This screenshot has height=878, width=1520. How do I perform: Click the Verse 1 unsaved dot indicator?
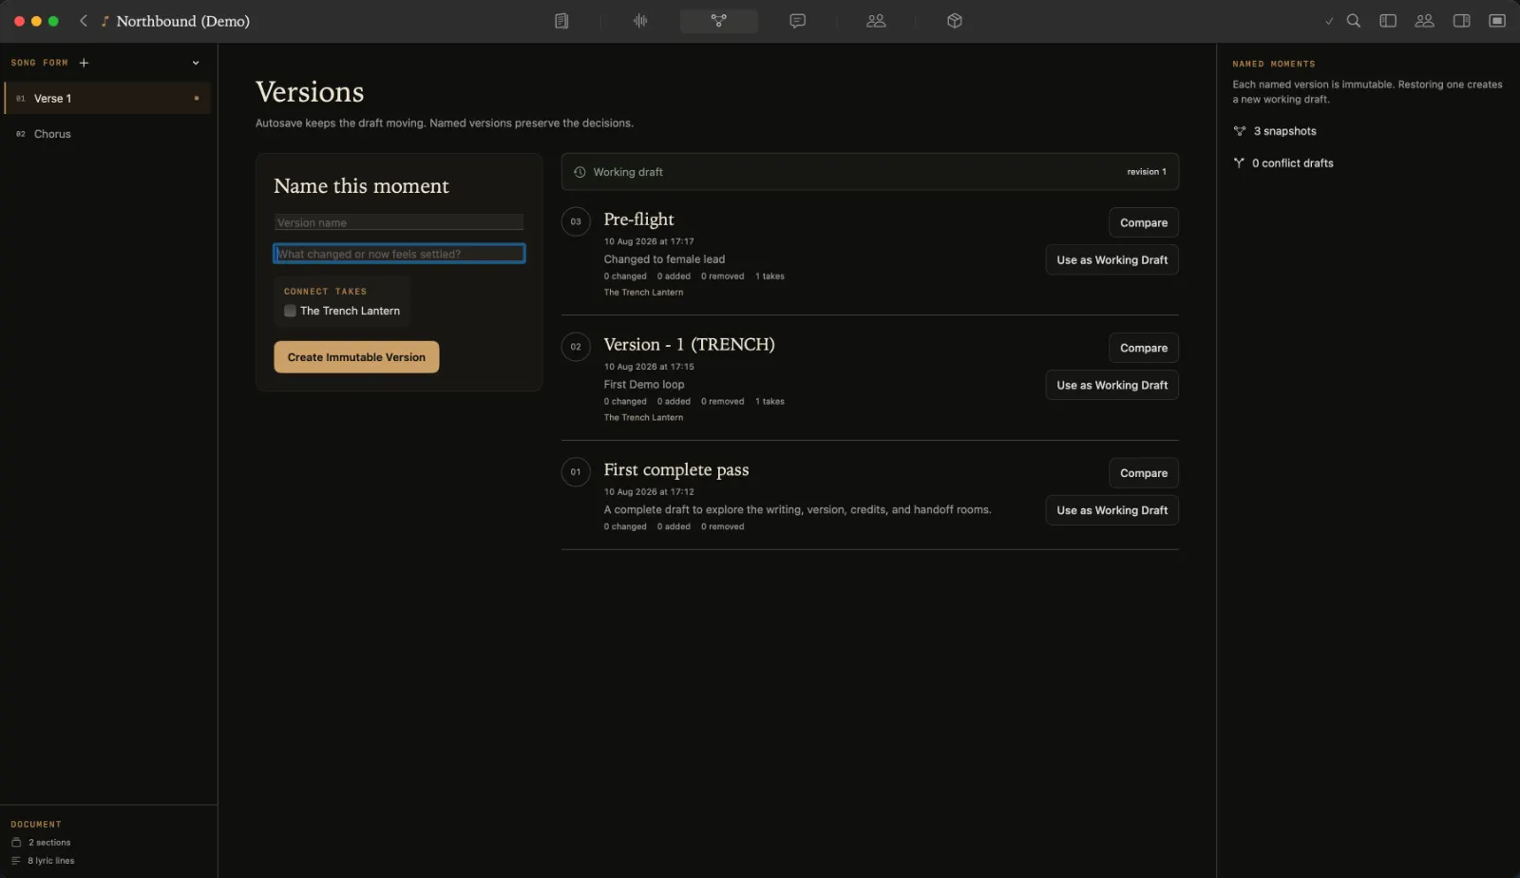[197, 98]
